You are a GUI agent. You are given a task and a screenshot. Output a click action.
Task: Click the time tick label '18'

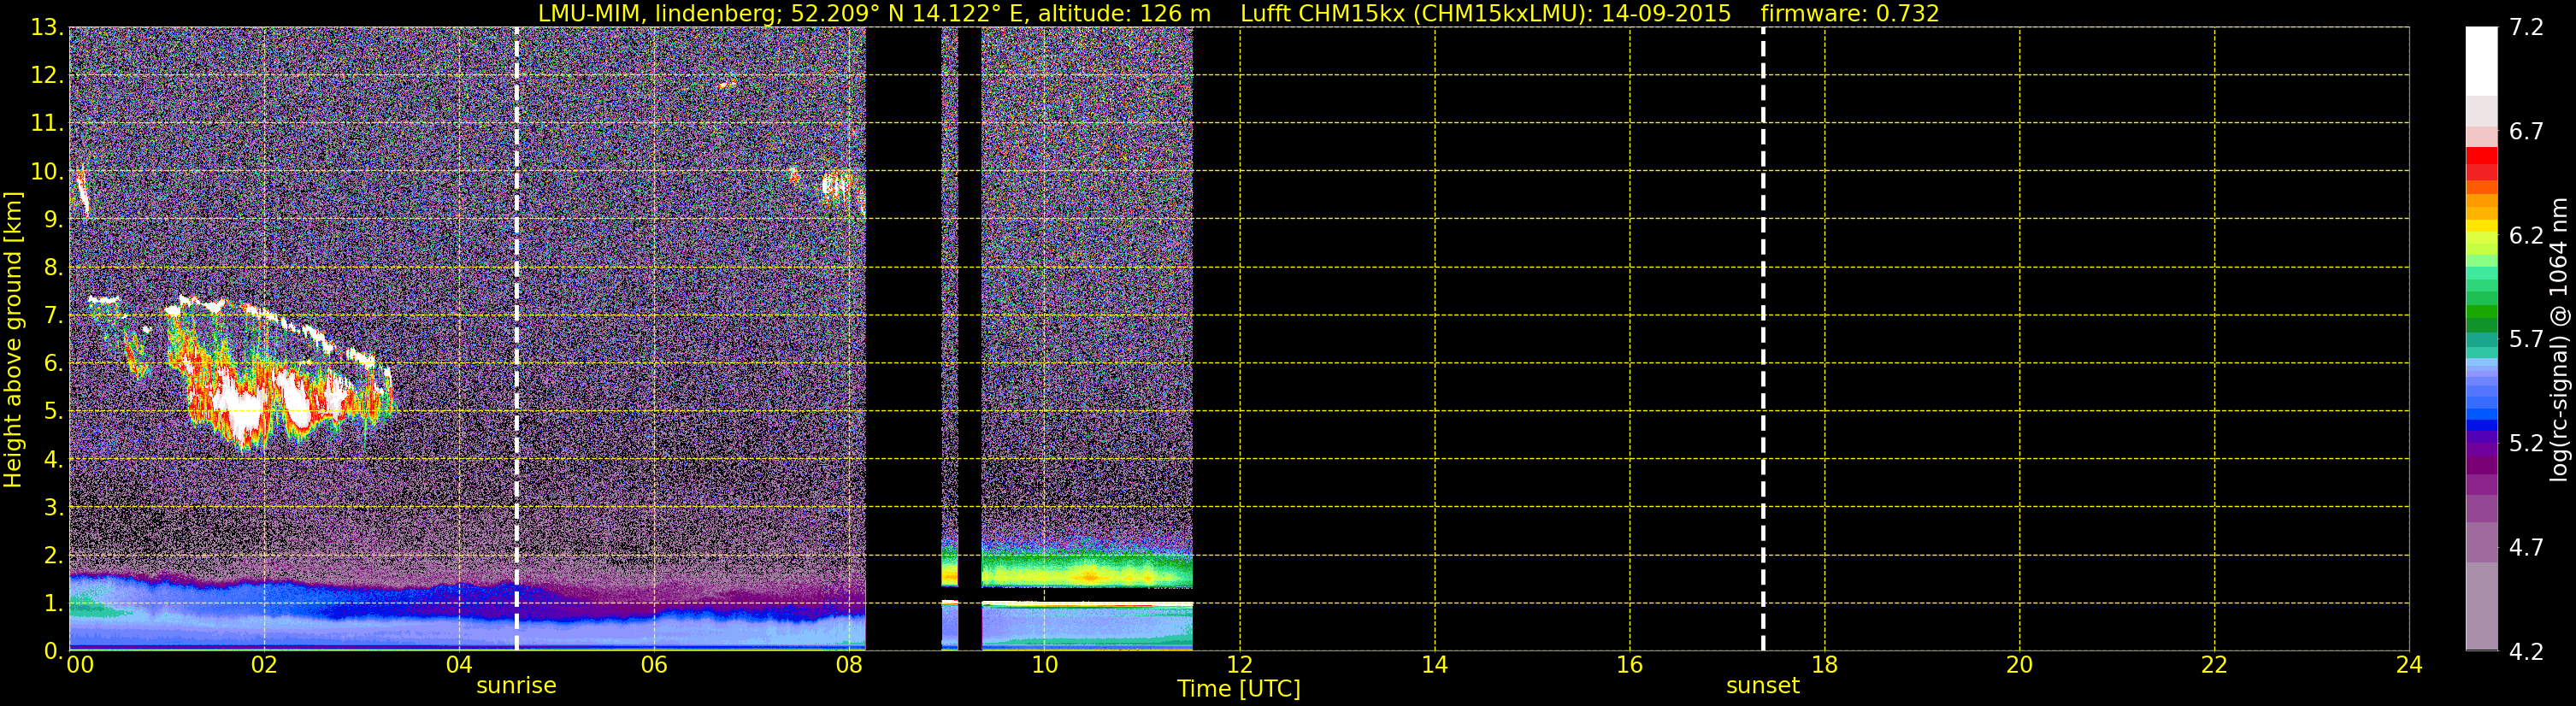coord(1824,665)
